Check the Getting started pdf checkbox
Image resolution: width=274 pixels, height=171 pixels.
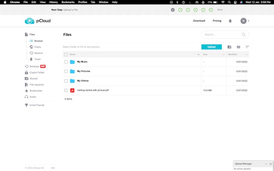pyautogui.click(x=66, y=90)
